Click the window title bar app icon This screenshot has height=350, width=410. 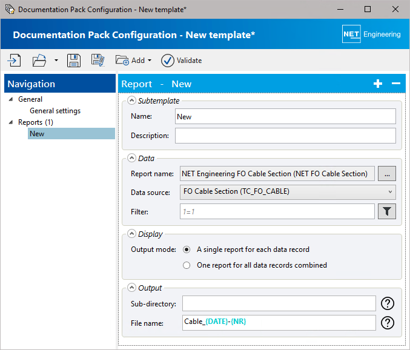[x=10, y=10]
